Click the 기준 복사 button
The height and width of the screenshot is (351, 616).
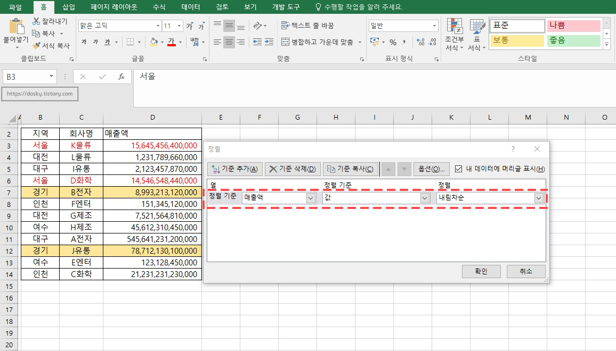(x=351, y=169)
